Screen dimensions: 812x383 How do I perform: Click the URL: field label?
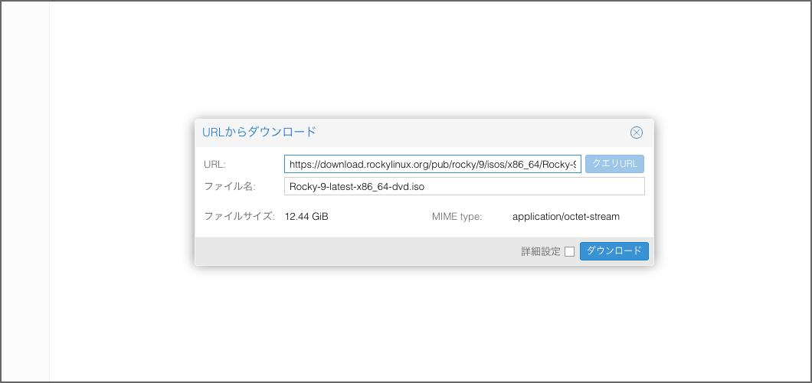coord(215,164)
